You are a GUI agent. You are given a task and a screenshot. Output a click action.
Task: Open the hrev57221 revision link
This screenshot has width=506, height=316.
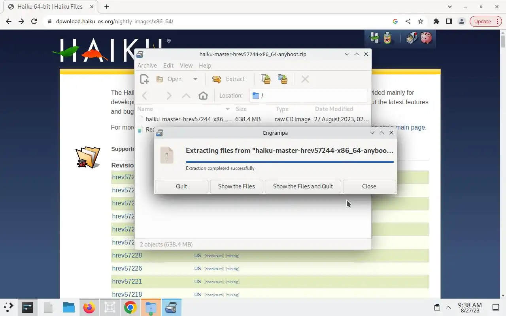pos(127,281)
